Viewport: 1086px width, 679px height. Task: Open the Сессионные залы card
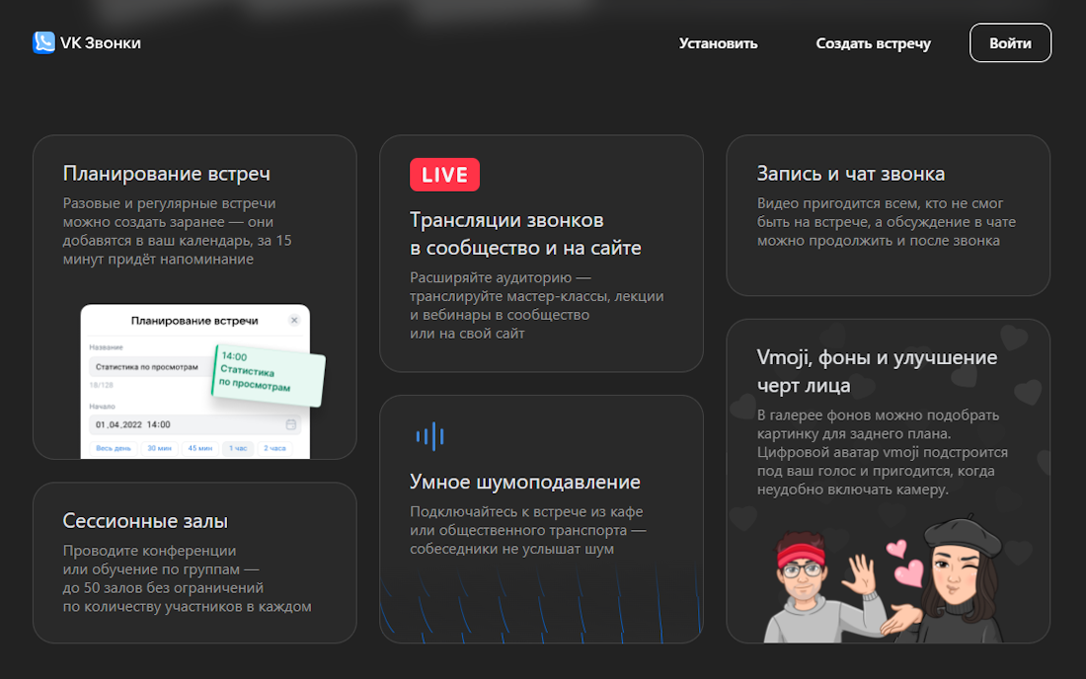(194, 563)
